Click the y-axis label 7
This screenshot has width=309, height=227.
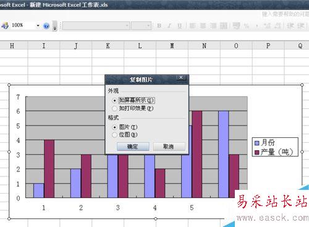coord(18,97)
